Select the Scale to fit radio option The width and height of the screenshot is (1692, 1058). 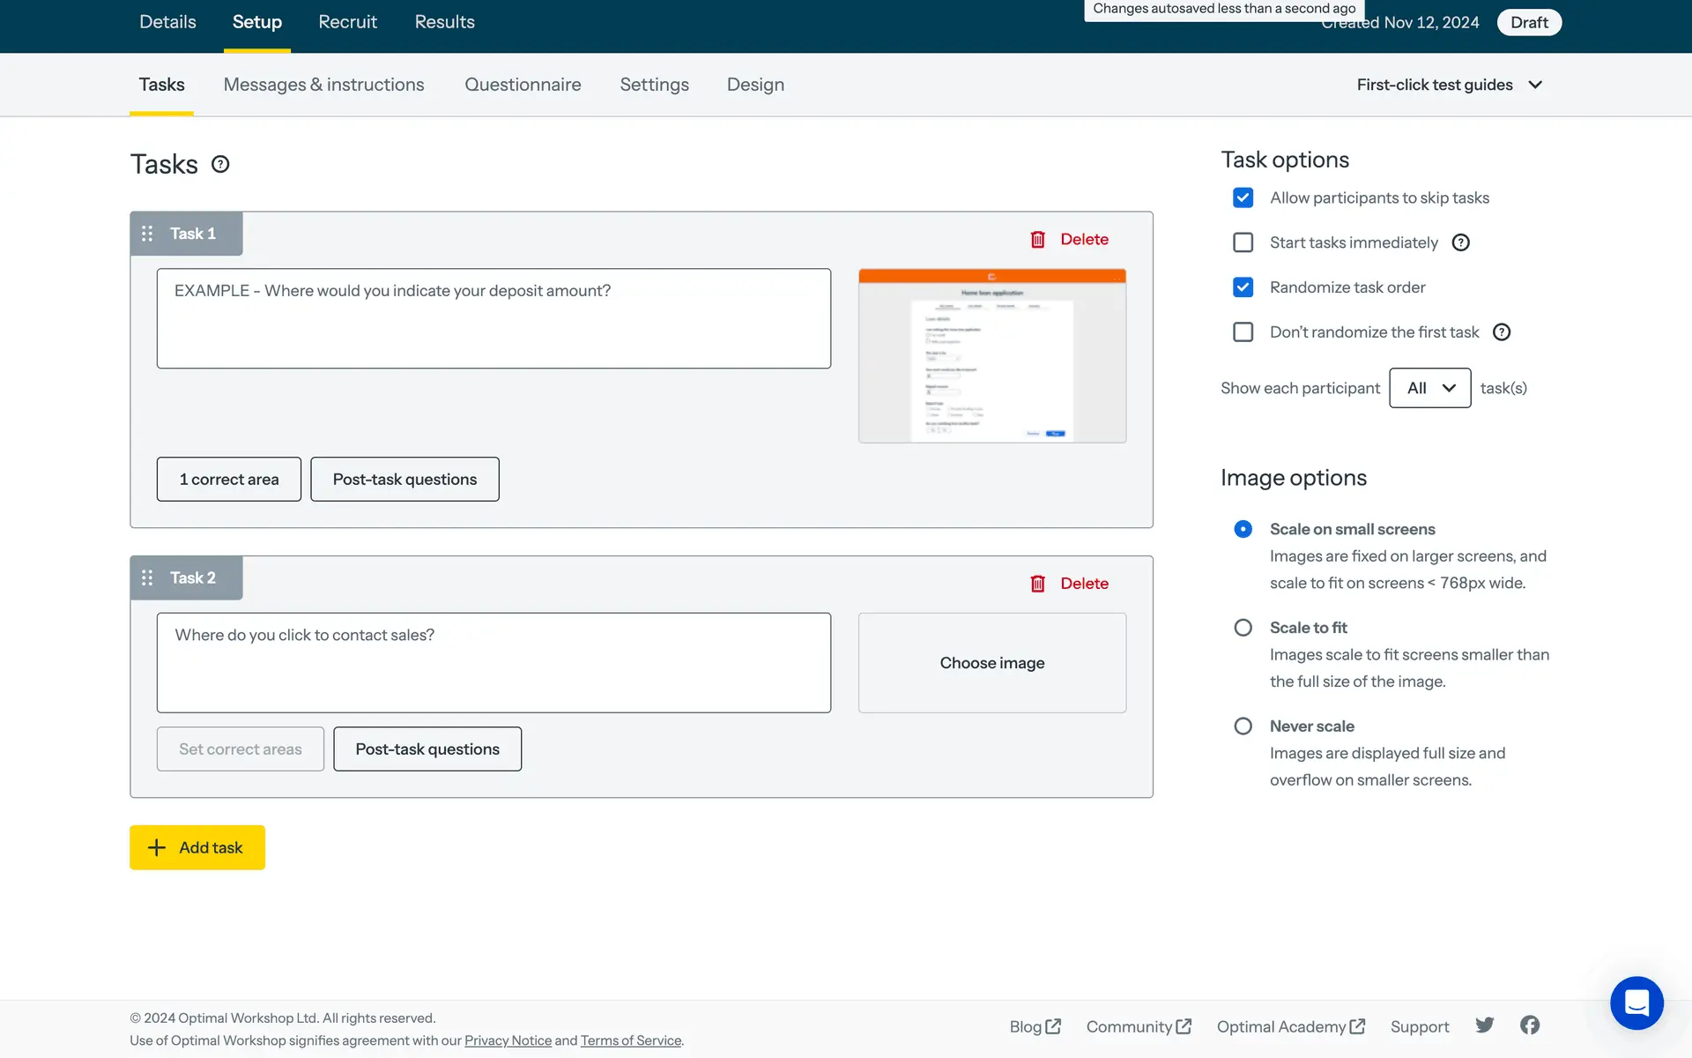click(1243, 628)
